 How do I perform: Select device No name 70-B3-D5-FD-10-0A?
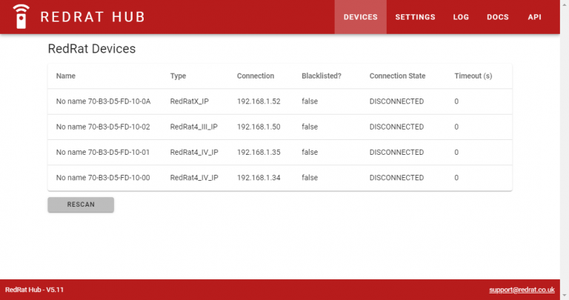(103, 101)
